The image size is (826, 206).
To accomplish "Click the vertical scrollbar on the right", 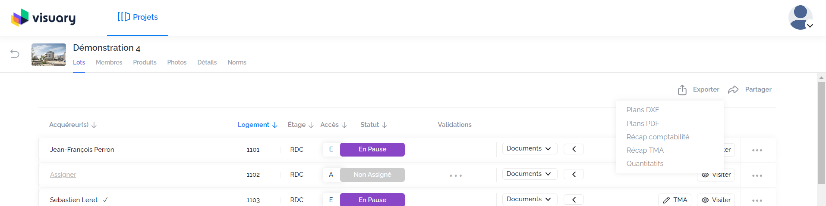I will click(x=821, y=132).
